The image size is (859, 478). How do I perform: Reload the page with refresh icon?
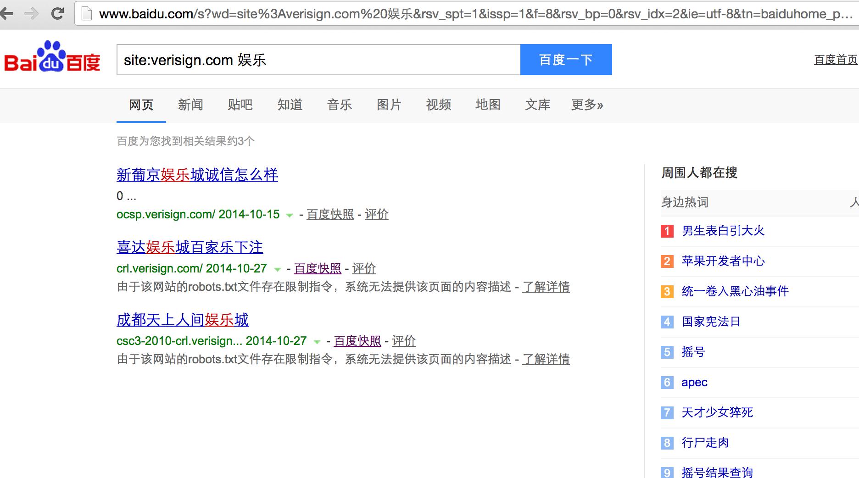tap(57, 14)
